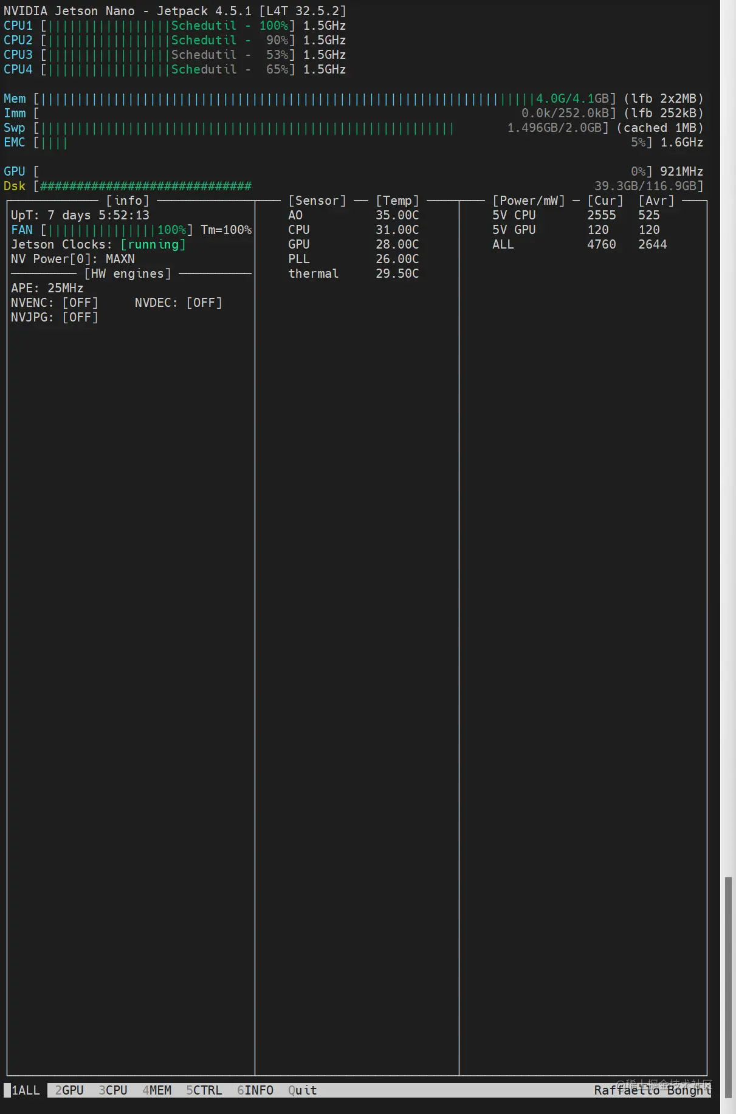Click the NVDEC: [OFF] status
This screenshot has width=736, height=1114.
pos(179,303)
